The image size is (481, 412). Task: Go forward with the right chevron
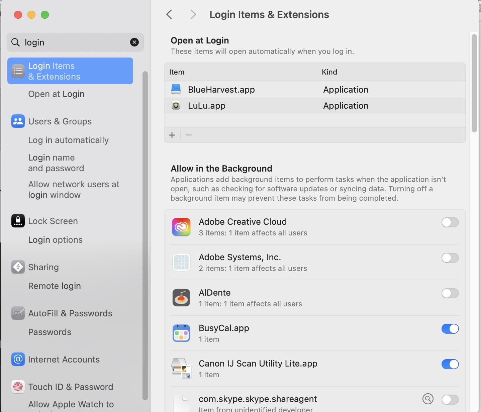pos(193,14)
